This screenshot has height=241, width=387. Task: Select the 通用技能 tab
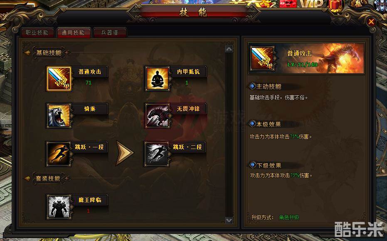tap(73, 32)
